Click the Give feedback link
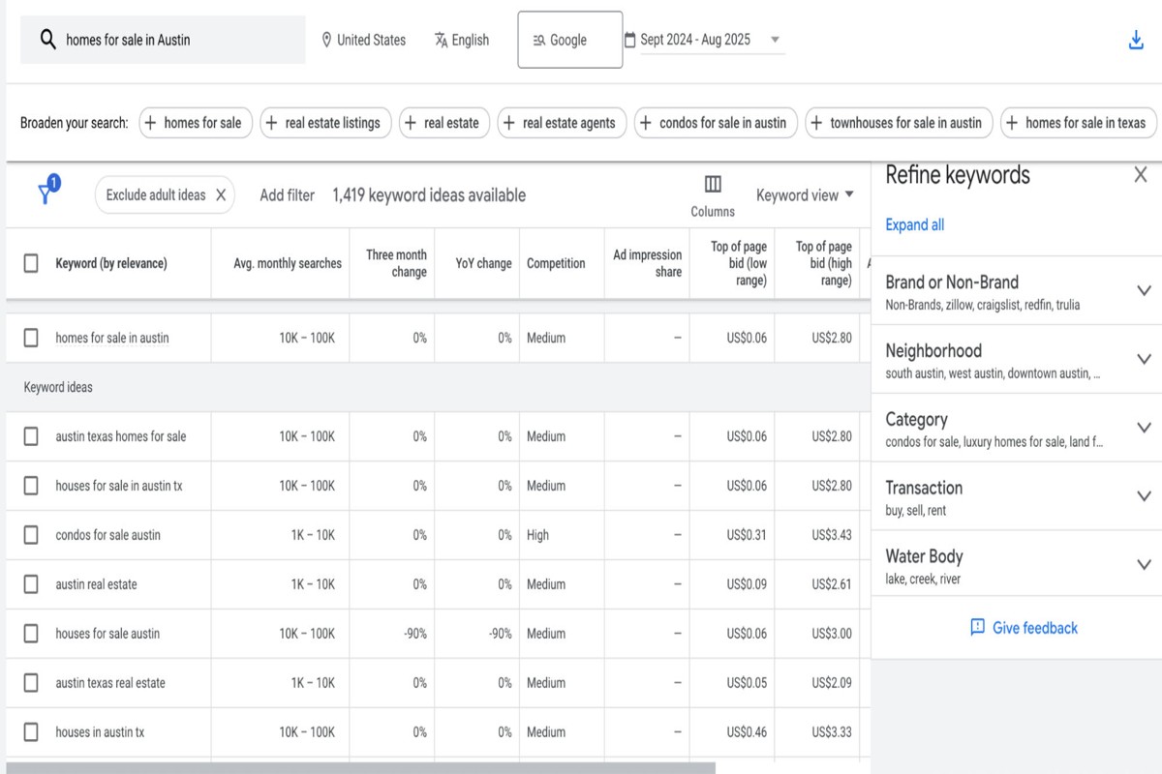The height and width of the screenshot is (774, 1162). point(1024,627)
